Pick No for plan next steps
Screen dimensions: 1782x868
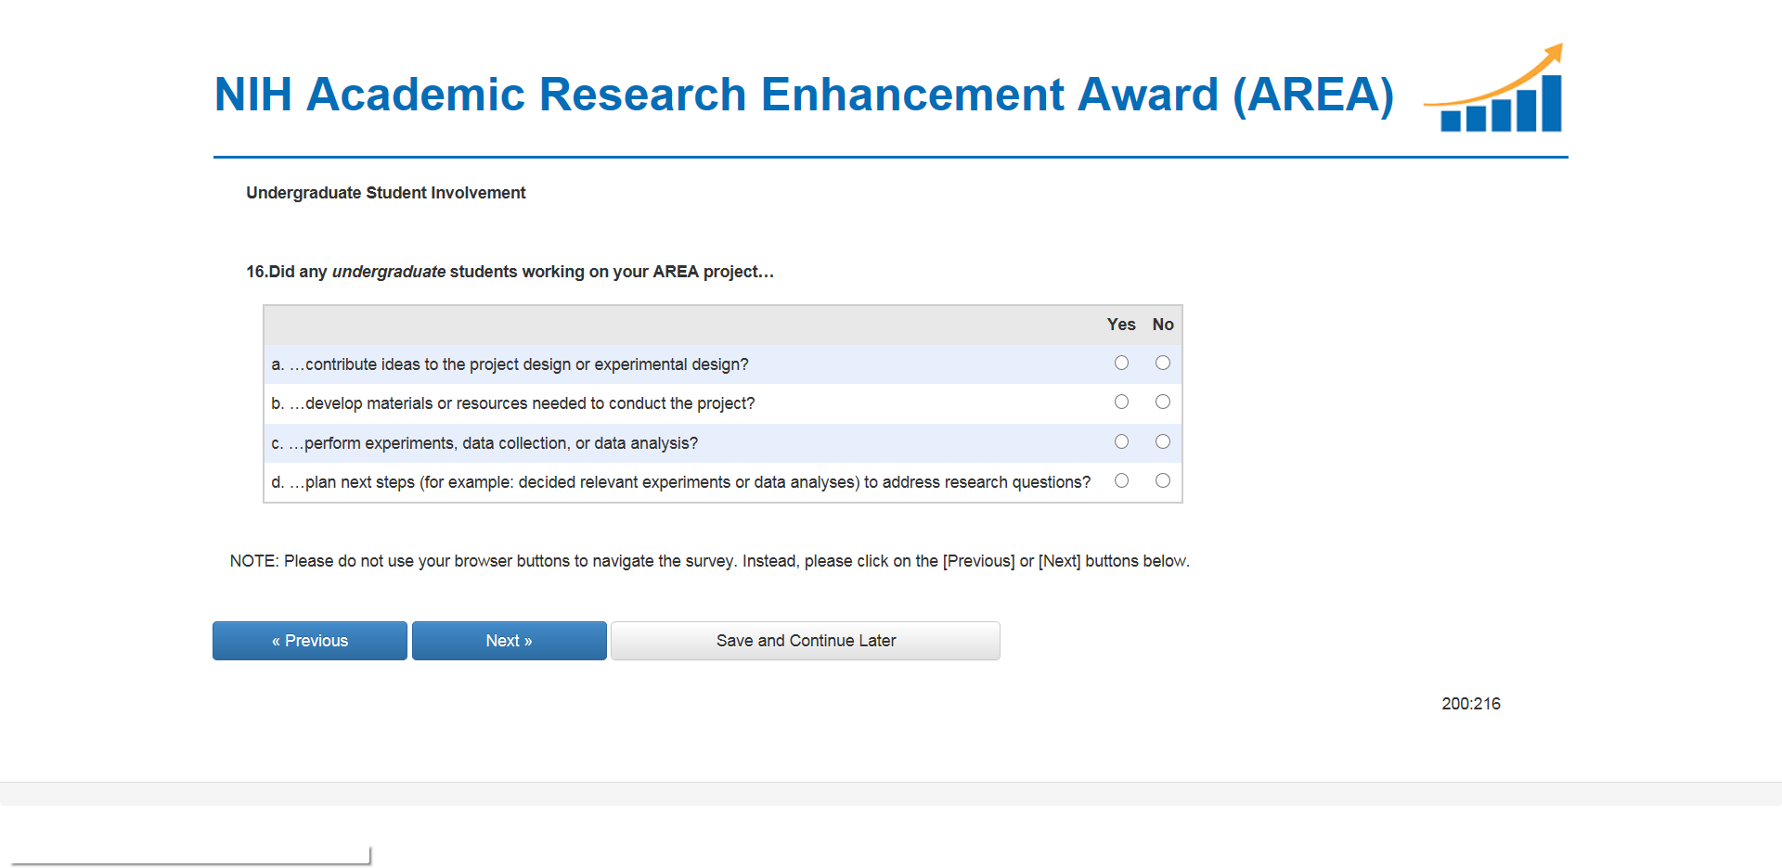coord(1162,481)
